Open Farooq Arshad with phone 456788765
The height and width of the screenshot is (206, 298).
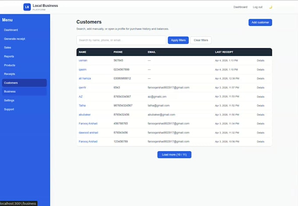(x=88, y=123)
